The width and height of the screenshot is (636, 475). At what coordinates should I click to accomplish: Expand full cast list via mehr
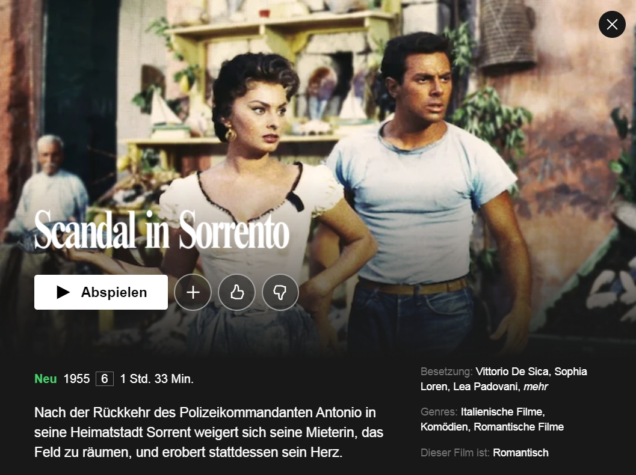(x=536, y=387)
